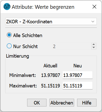Image resolution: width=102 pixels, height=112 pixels.
Task: Click the Neu column header
Action: [78, 66]
